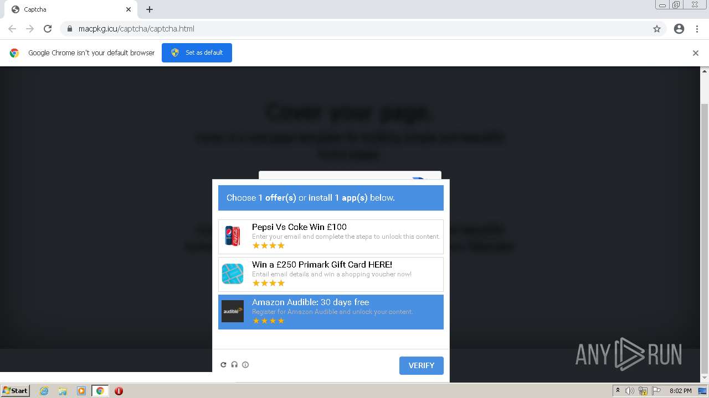Close the Captcha tab

coord(129,9)
